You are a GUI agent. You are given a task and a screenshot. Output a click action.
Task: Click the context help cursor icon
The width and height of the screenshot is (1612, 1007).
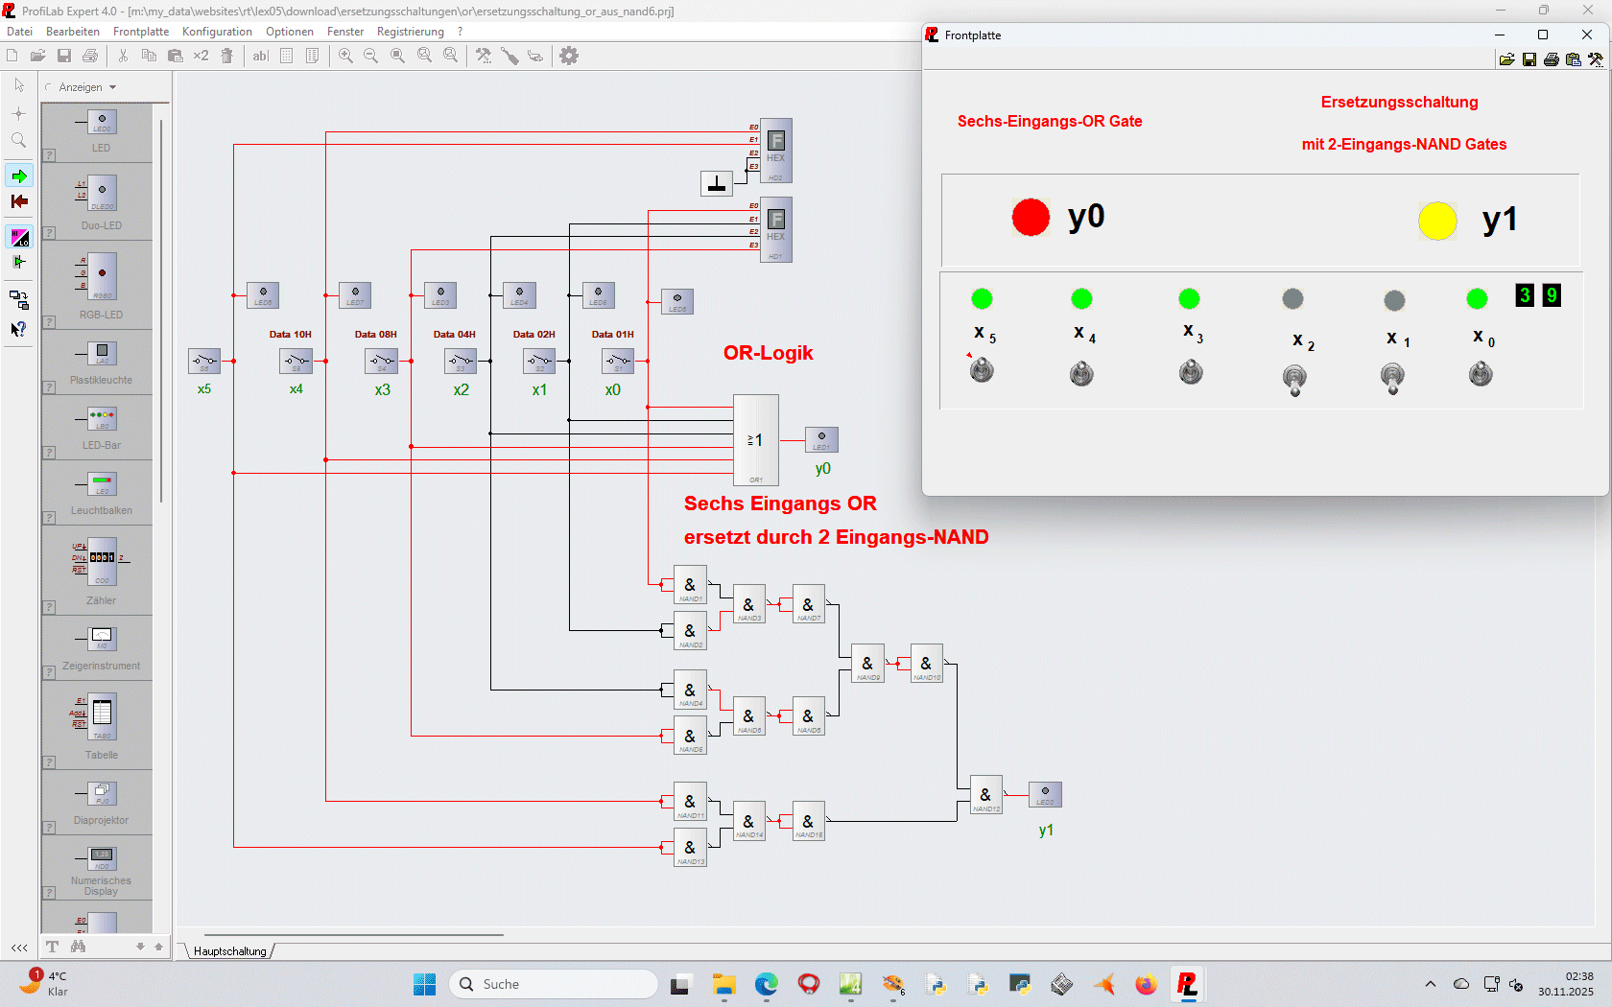pos(18,329)
